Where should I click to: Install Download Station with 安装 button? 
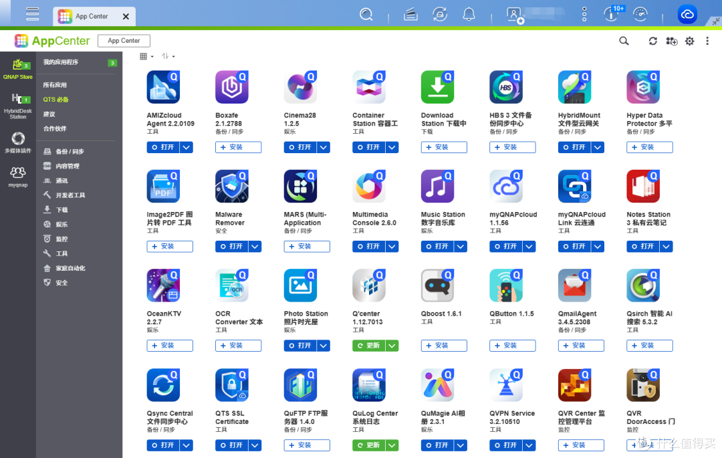click(x=444, y=147)
